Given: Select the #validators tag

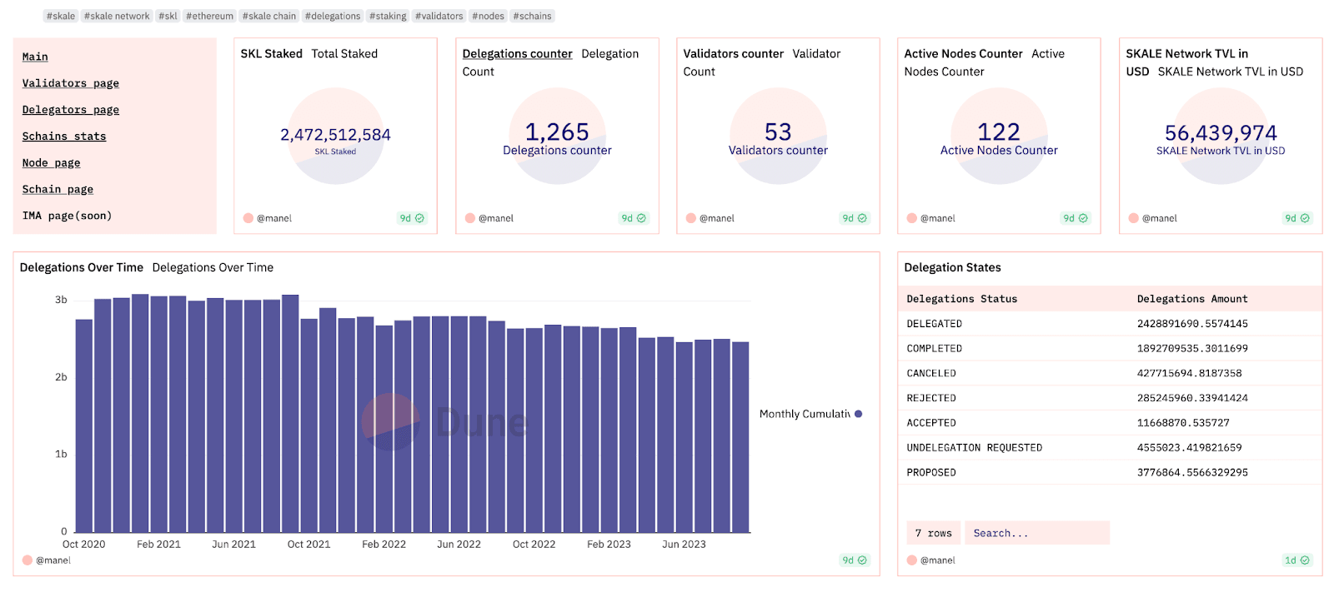Looking at the screenshot, I should pos(439,16).
